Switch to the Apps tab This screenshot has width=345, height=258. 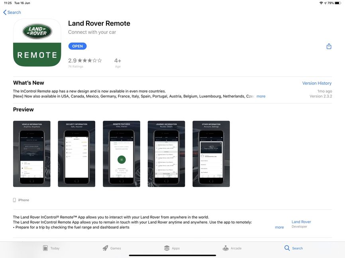point(172,248)
